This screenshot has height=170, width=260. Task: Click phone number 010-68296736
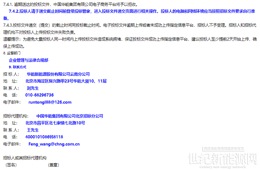tap(40, 95)
